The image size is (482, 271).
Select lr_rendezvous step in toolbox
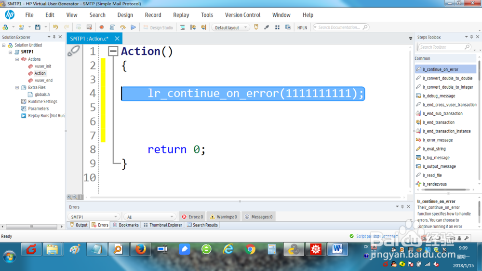coord(434,184)
